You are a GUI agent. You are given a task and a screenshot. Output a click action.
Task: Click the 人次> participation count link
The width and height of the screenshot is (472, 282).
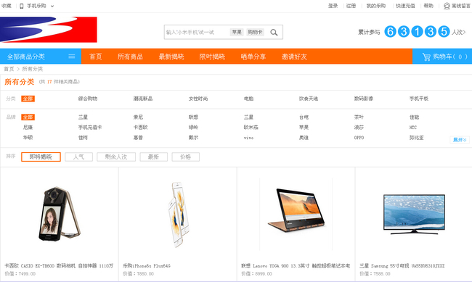click(x=458, y=32)
